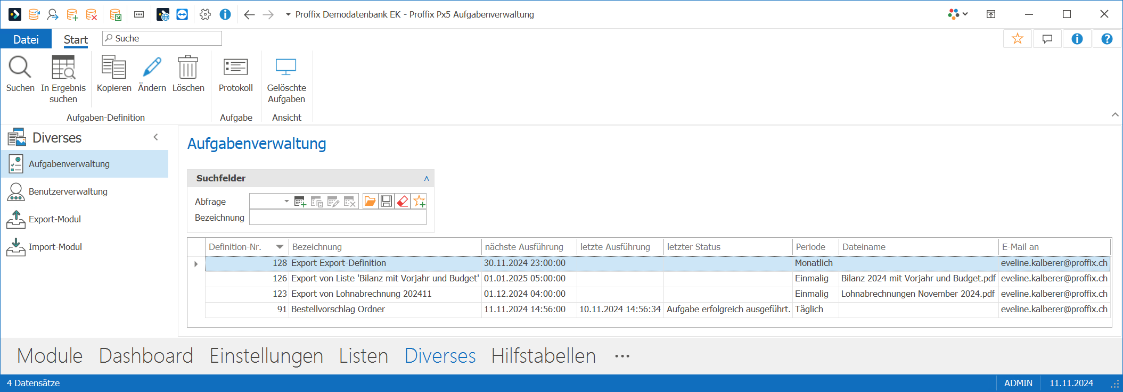The height and width of the screenshot is (392, 1123).
Task: Click the Suchen magnifier icon in ribbon
Action: pos(20,68)
